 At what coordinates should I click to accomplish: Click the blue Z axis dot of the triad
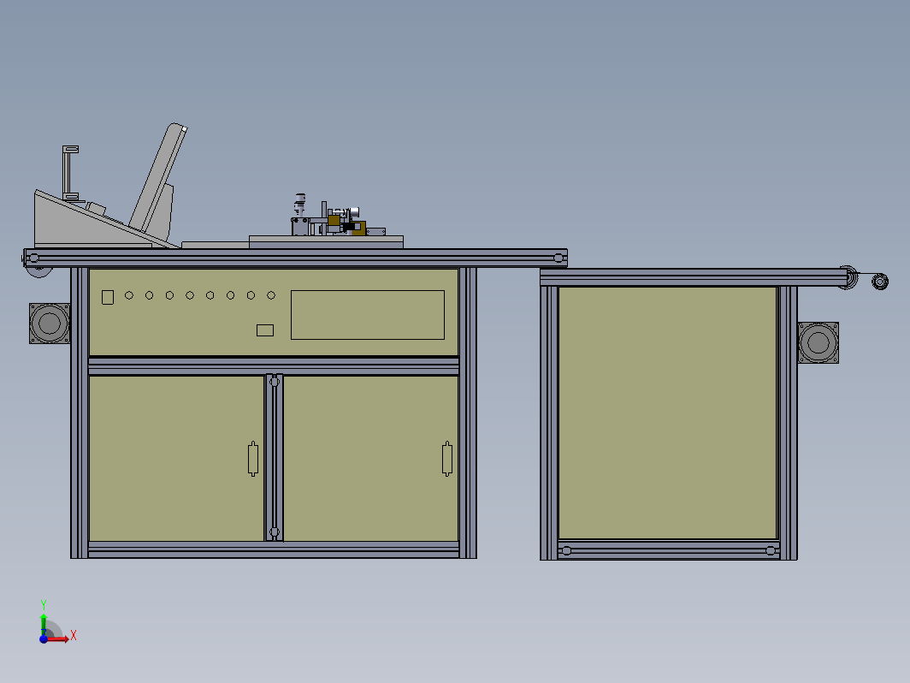[x=44, y=638]
